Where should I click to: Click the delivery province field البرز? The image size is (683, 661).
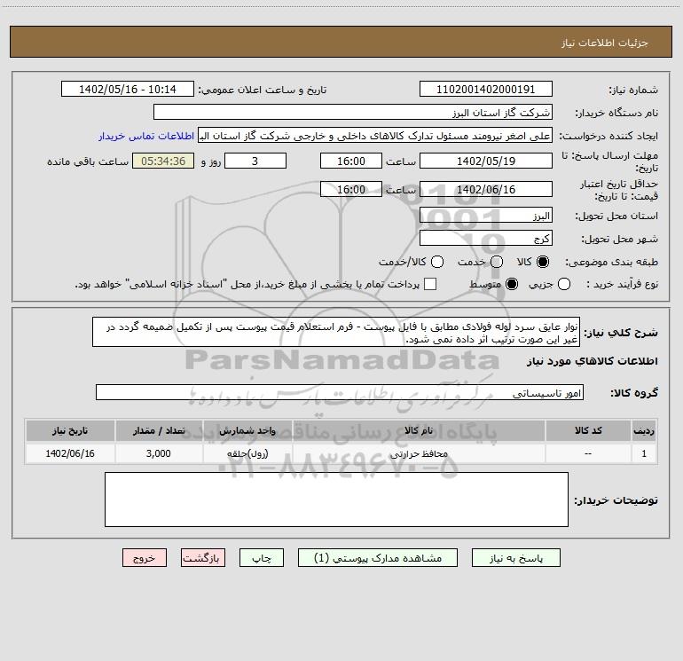click(x=486, y=216)
